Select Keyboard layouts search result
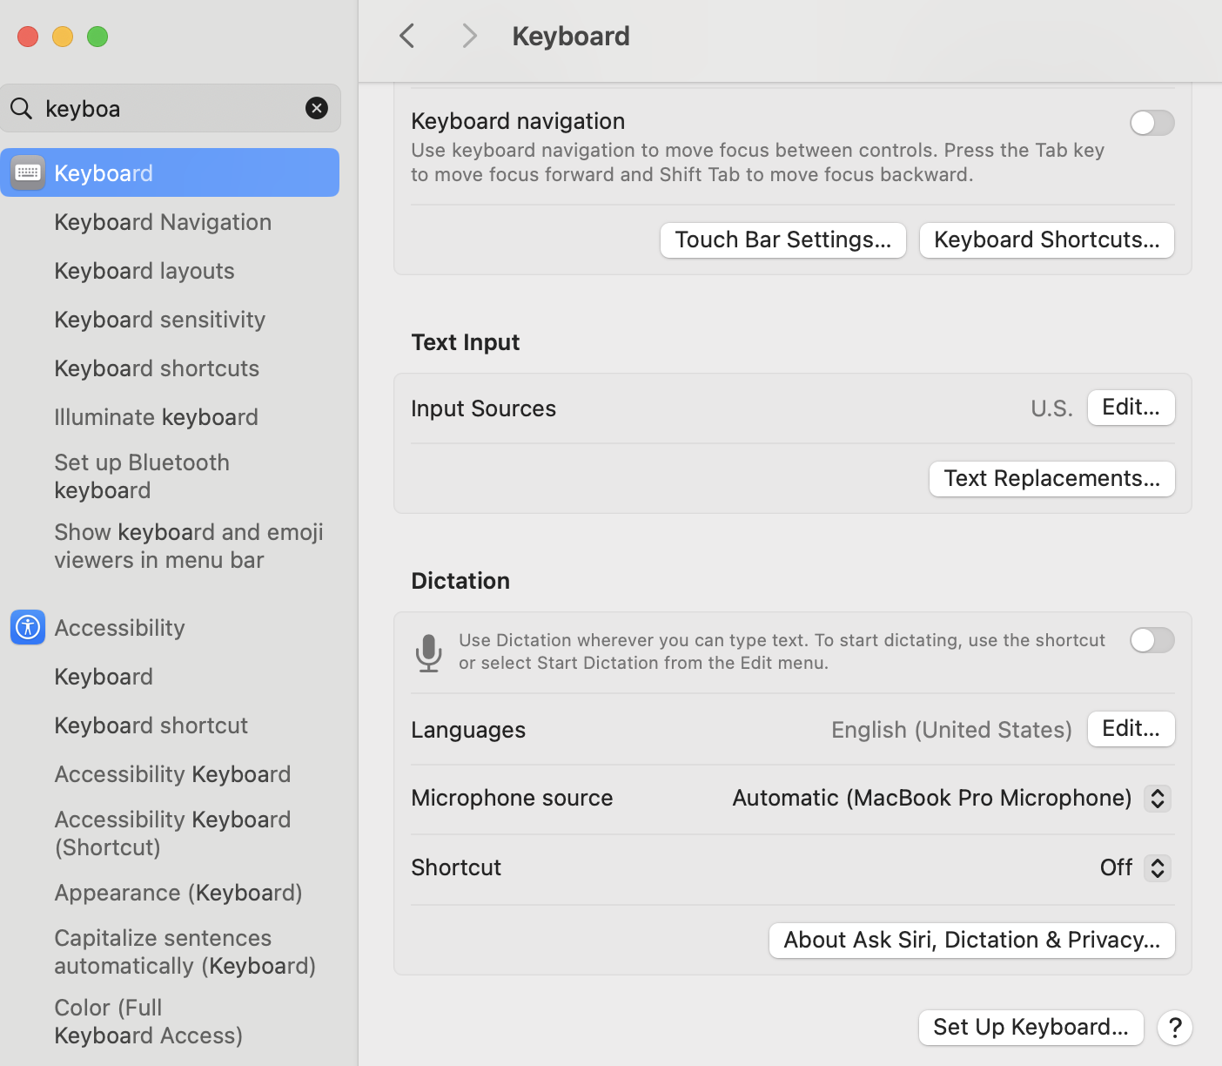This screenshot has height=1066, width=1222. (144, 271)
